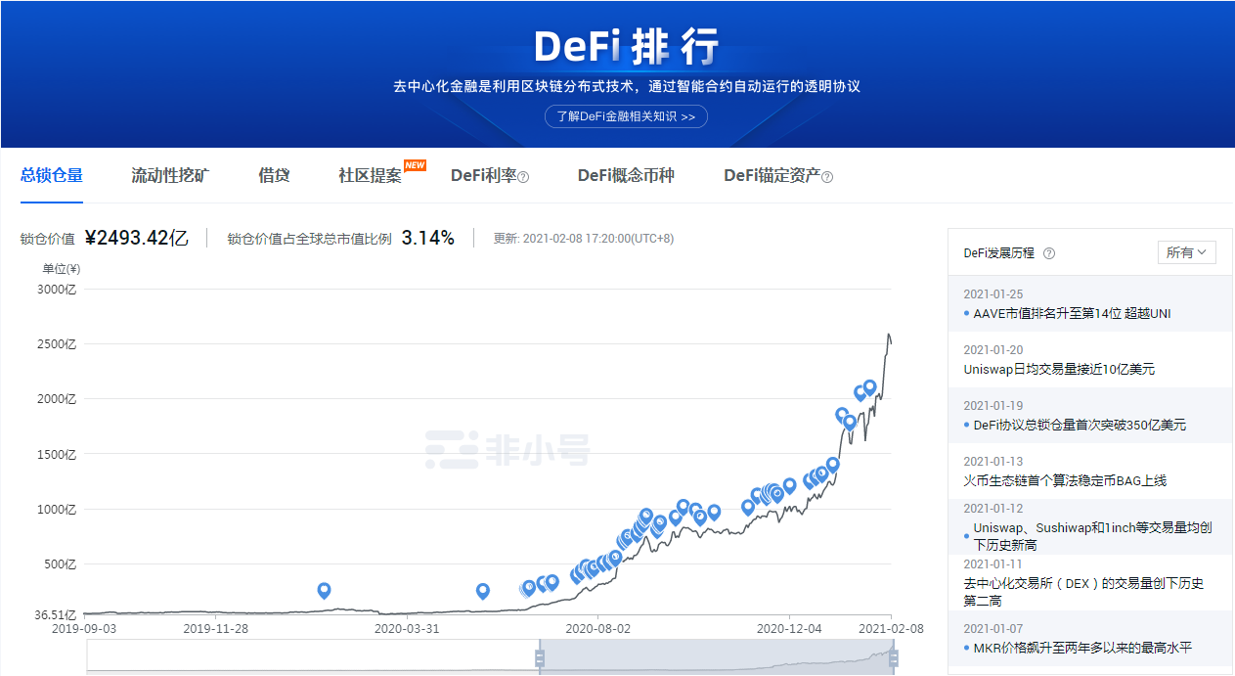Select the 3.14% market ratio value
Screen dimensions: 1235x676
tap(428, 238)
